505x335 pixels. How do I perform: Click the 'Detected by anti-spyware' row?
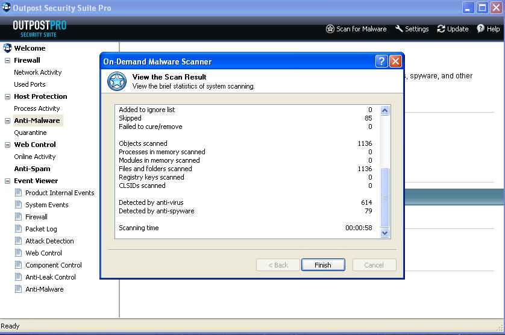point(245,211)
